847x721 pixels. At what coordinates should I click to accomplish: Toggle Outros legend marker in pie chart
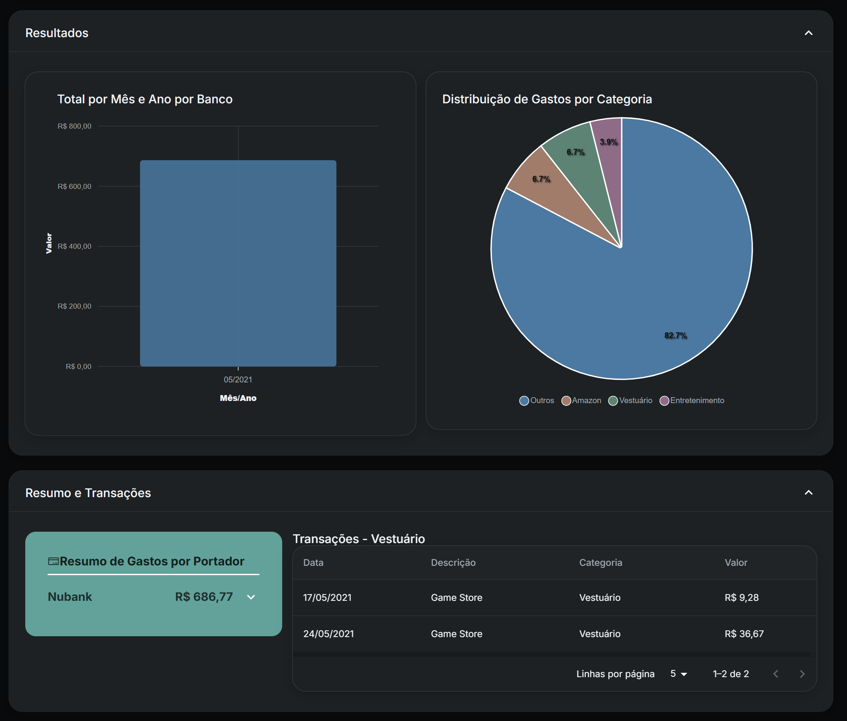(x=524, y=401)
